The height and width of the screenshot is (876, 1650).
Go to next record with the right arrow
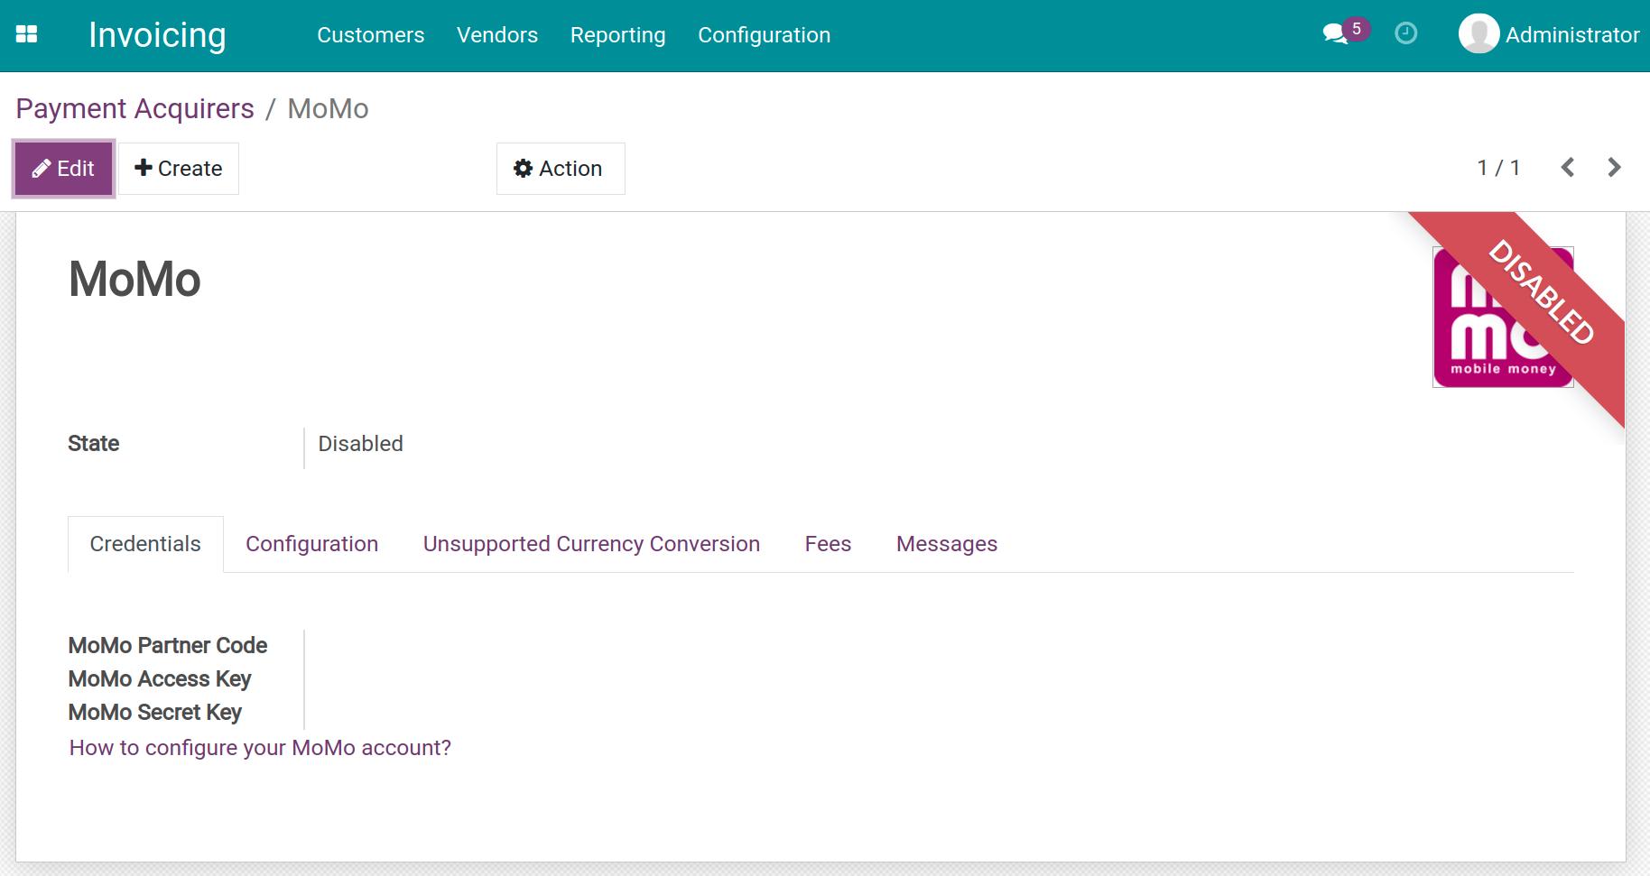(1615, 167)
